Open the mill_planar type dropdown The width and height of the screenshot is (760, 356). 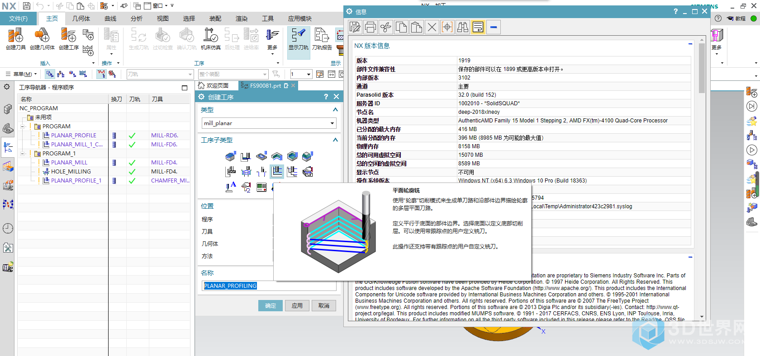click(332, 123)
